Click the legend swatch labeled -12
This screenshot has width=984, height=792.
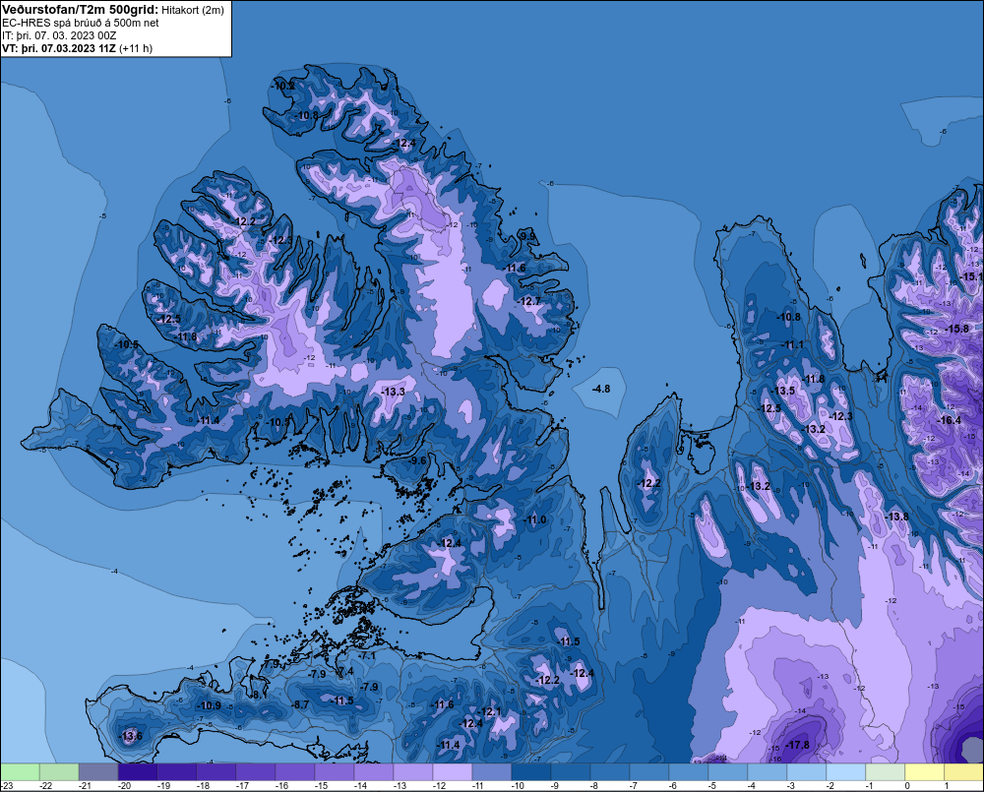(x=452, y=772)
